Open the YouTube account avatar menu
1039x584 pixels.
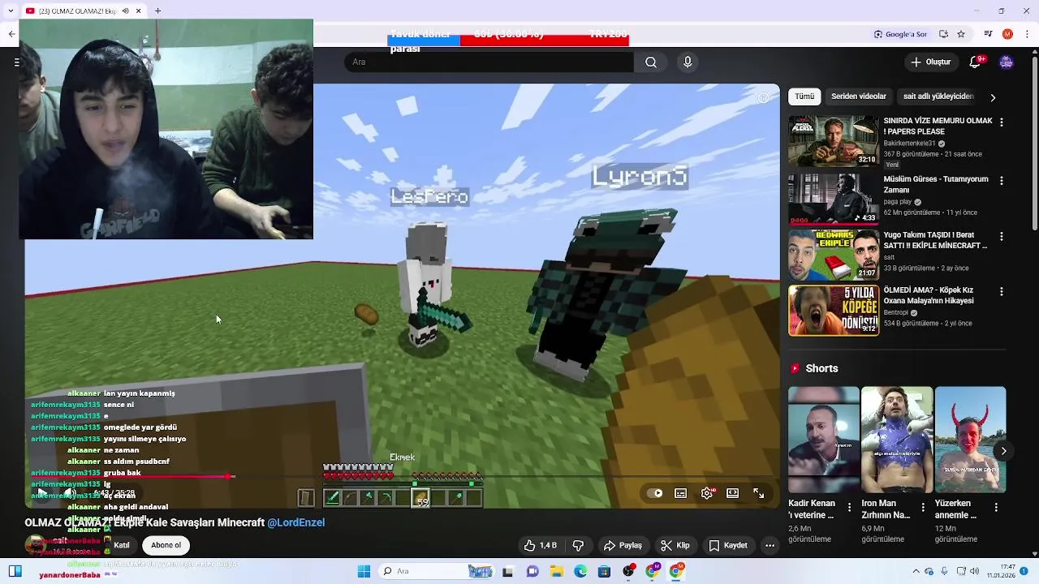click(x=1006, y=62)
